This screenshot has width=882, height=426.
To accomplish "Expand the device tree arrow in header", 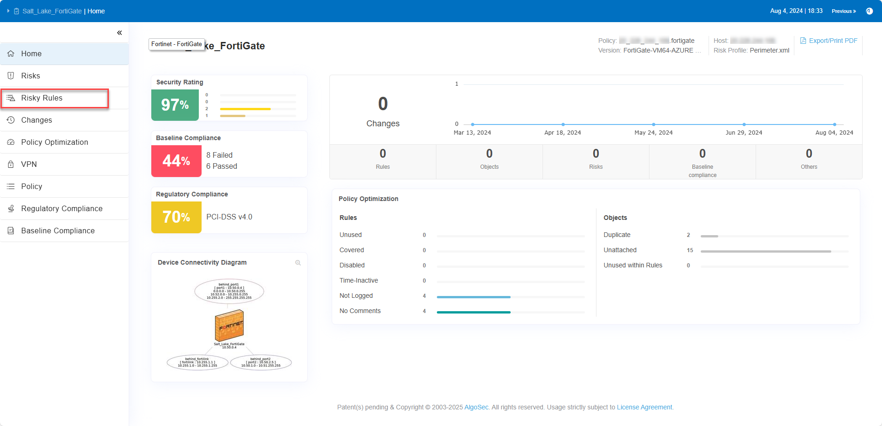I will [8, 11].
